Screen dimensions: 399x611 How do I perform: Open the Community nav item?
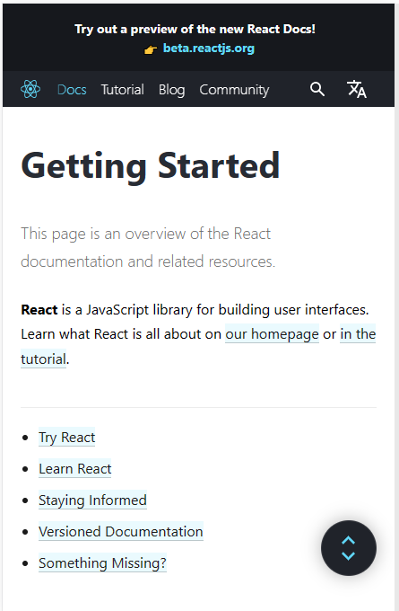tap(234, 90)
